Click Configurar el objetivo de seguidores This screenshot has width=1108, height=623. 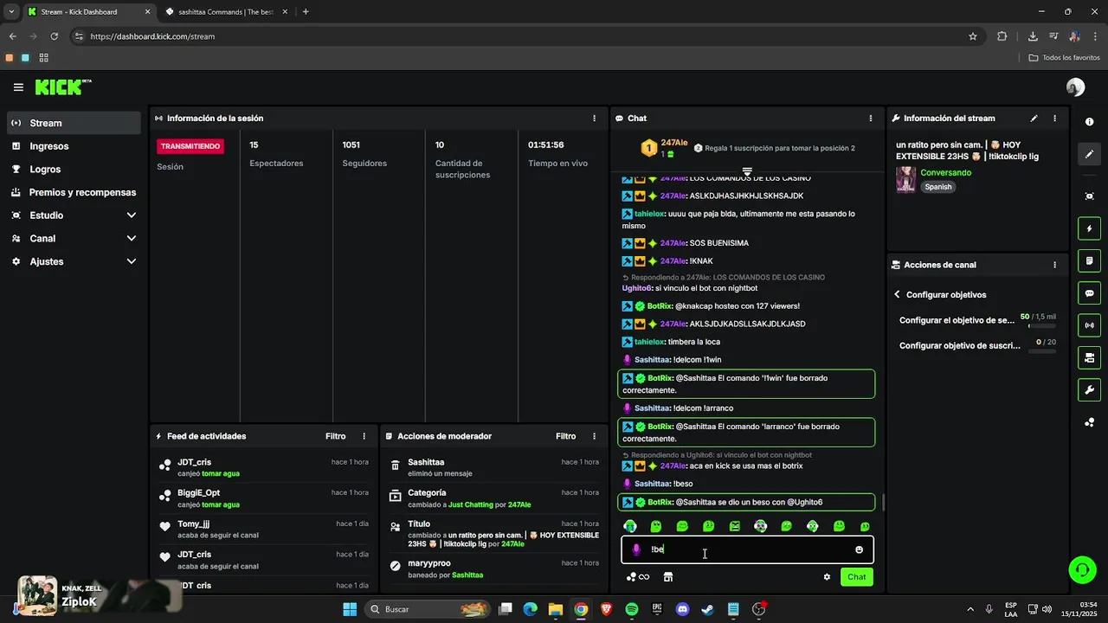click(957, 320)
